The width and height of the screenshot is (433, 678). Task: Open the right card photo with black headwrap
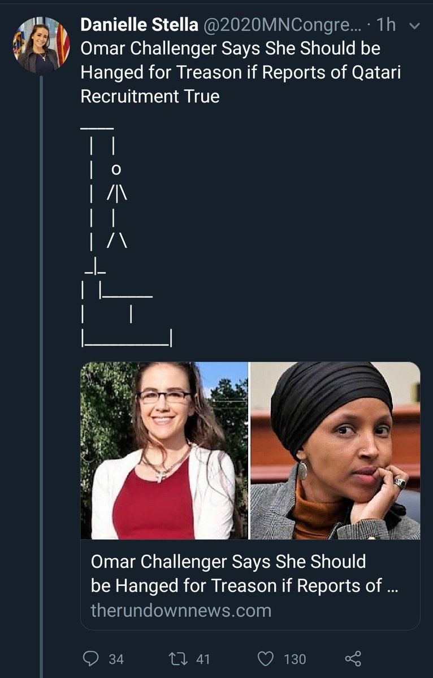[335, 450]
